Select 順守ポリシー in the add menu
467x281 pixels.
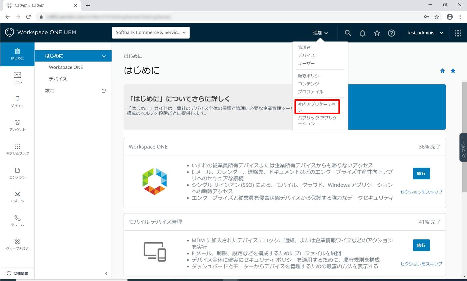click(310, 76)
